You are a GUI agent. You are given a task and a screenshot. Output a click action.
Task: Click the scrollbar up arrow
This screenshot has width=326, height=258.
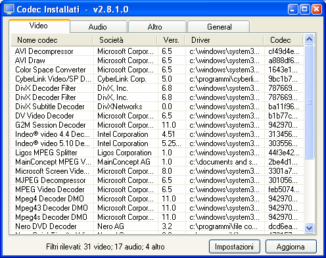[309, 39]
